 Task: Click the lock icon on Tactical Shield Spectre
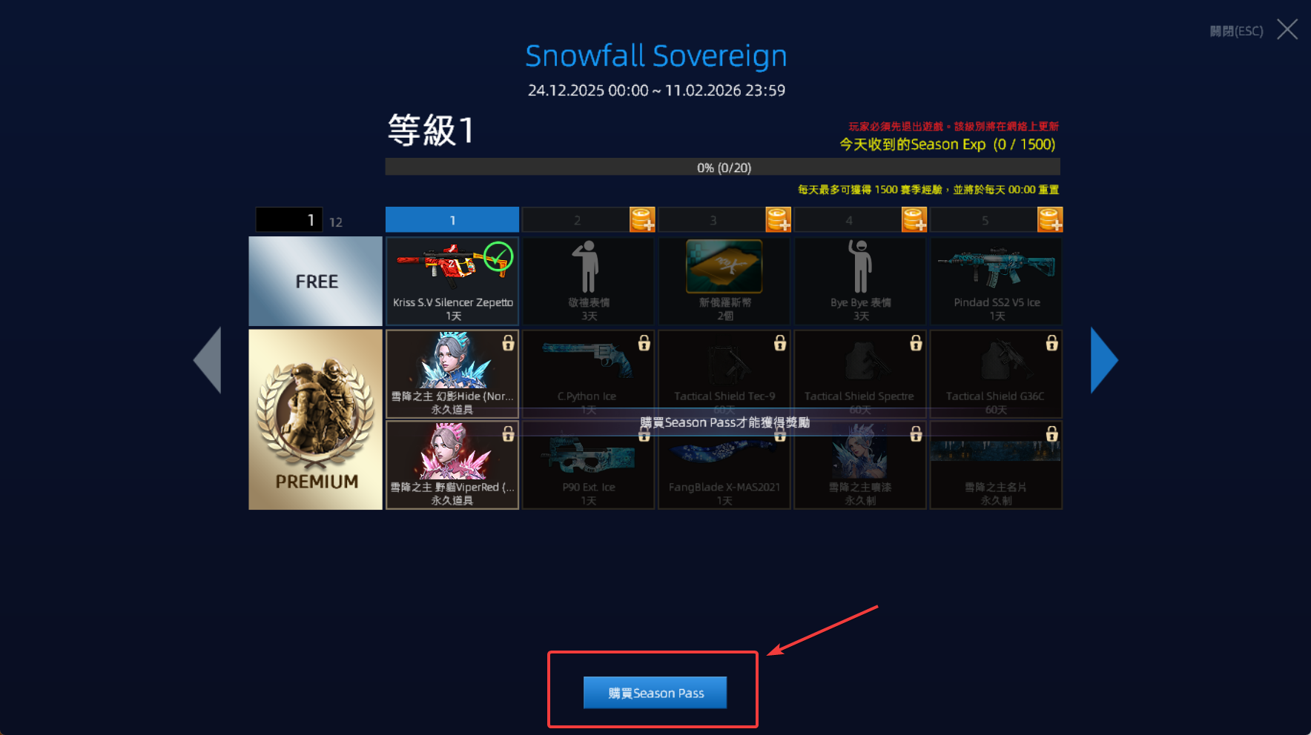917,342
